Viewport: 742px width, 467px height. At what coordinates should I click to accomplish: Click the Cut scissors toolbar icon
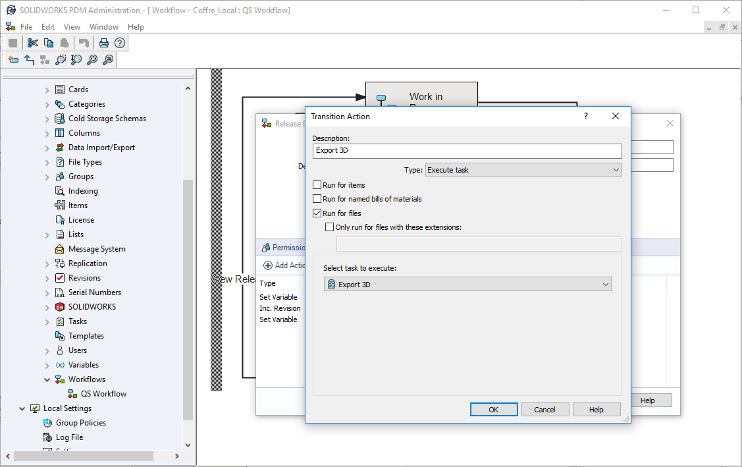[33, 43]
